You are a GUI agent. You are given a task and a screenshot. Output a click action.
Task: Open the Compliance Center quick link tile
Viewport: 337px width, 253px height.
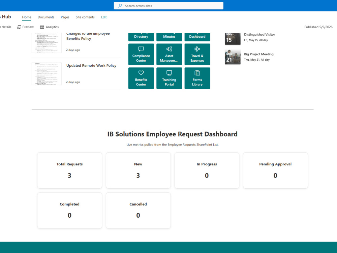click(x=141, y=54)
